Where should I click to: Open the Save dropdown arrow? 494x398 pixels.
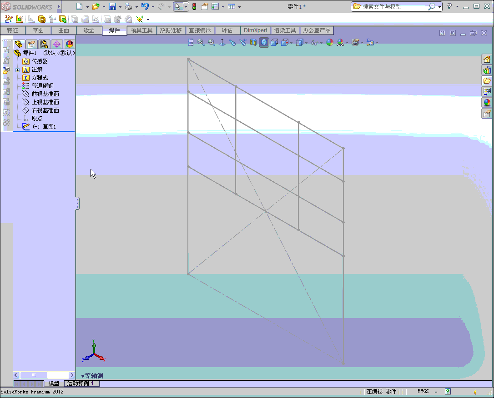(120, 7)
